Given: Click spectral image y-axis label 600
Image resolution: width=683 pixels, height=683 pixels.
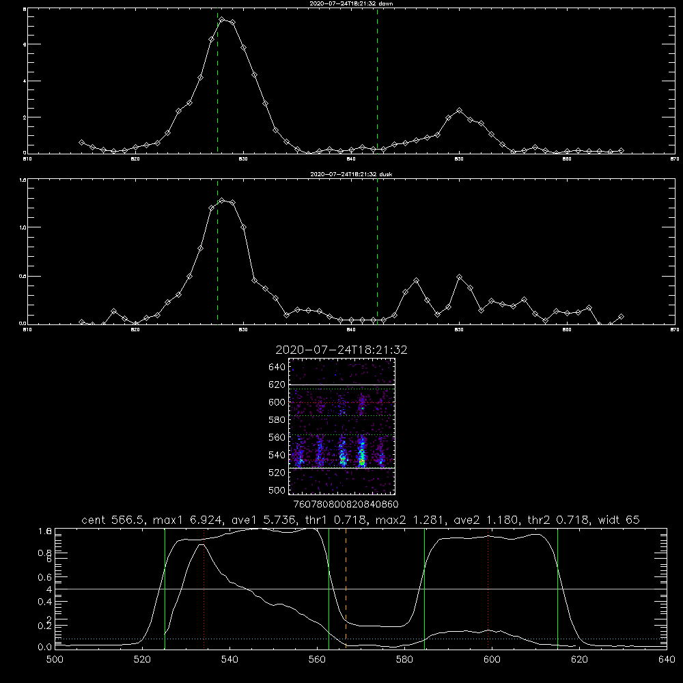Looking at the screenshot, I should point(277,402).
